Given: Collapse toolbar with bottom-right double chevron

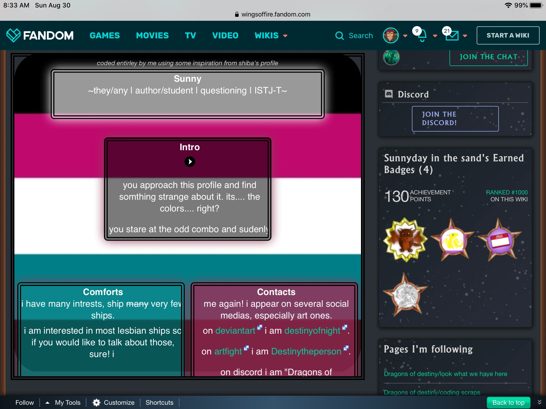Looking at the screenshot, I should (x=539, y=402).
